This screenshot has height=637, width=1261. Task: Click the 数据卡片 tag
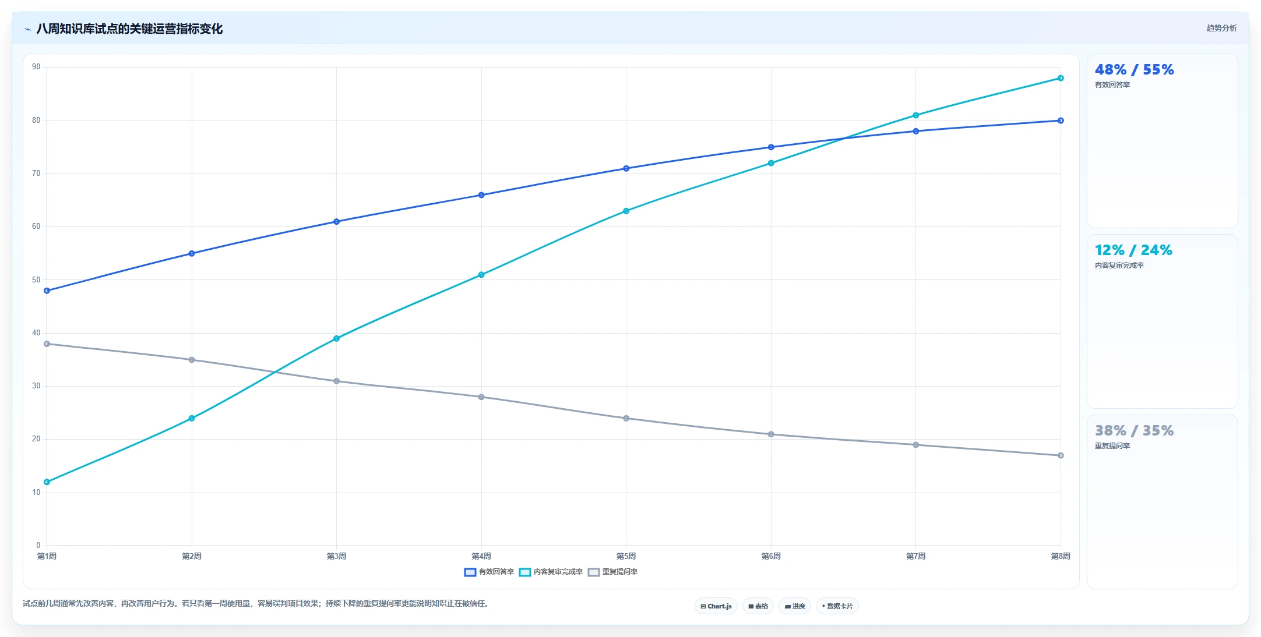pos(837,606)
